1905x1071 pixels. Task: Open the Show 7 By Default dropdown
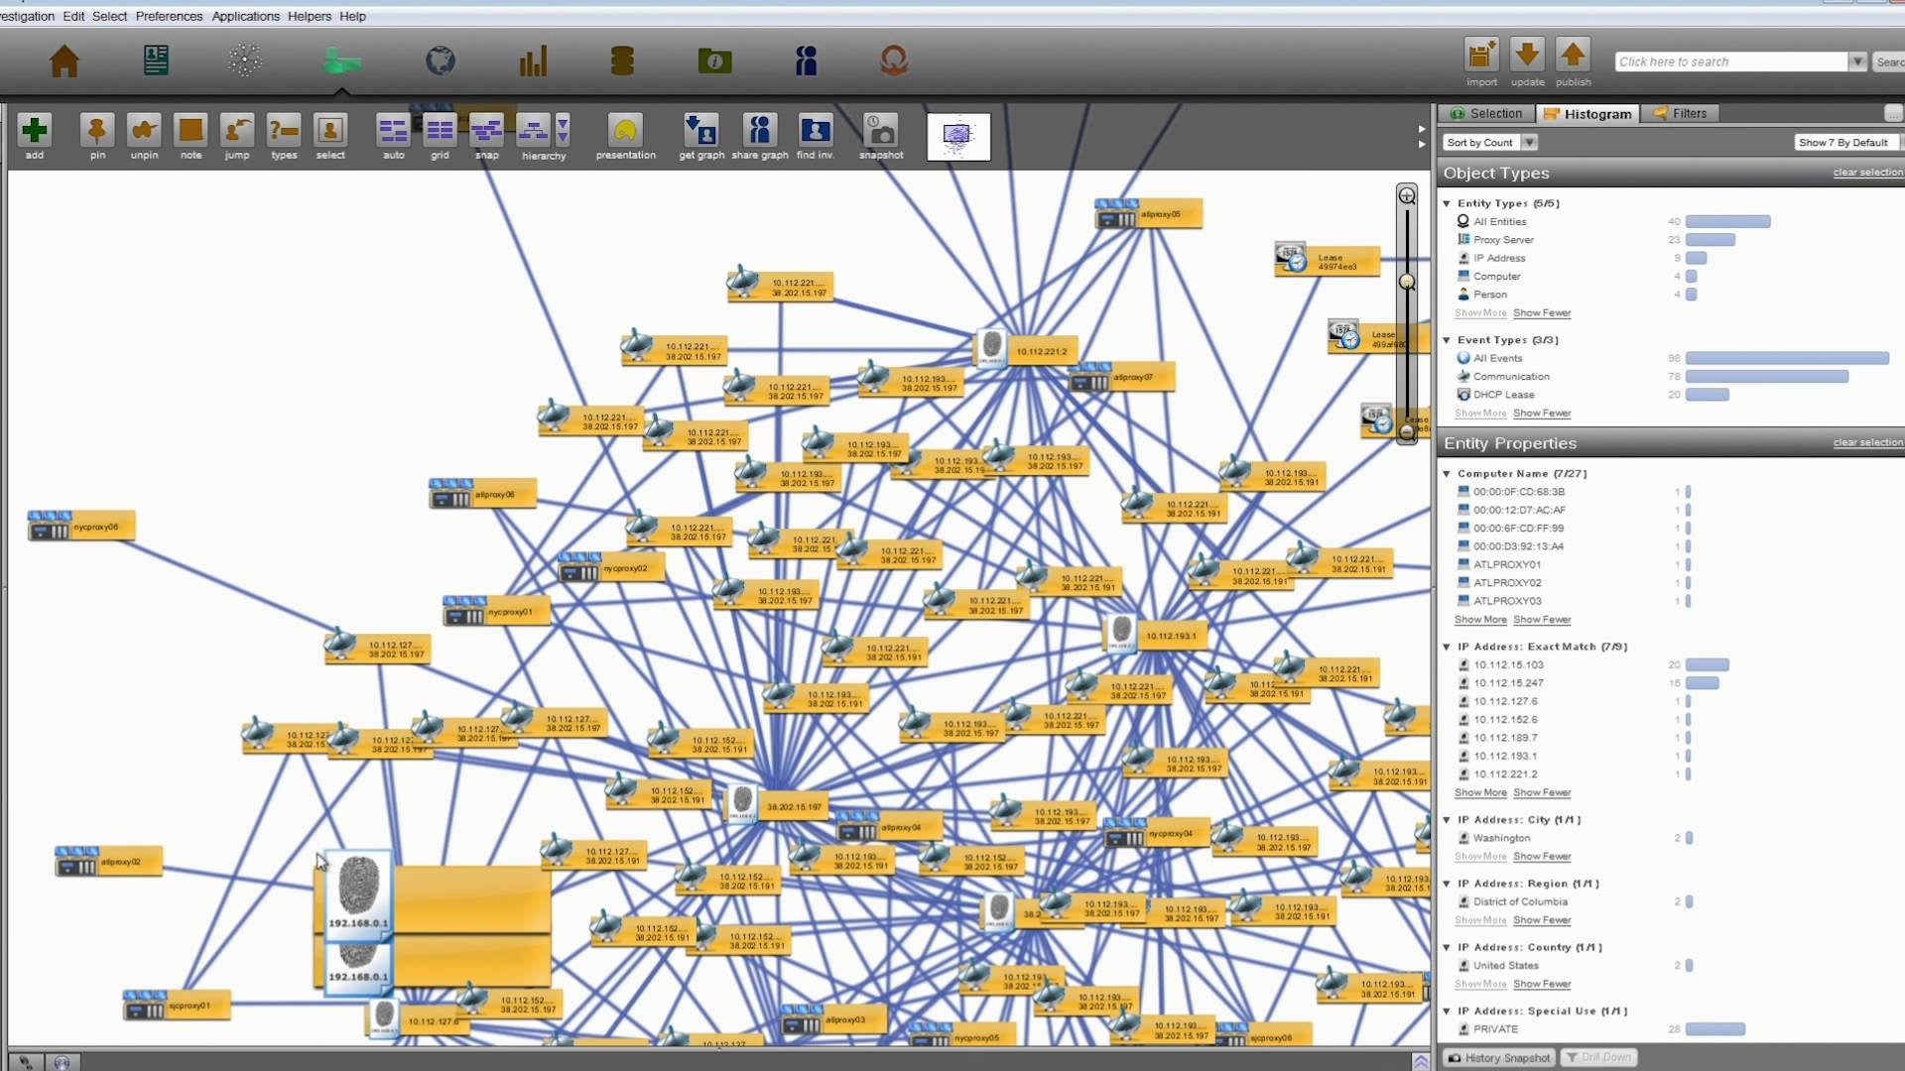(x=1845, y=143)
